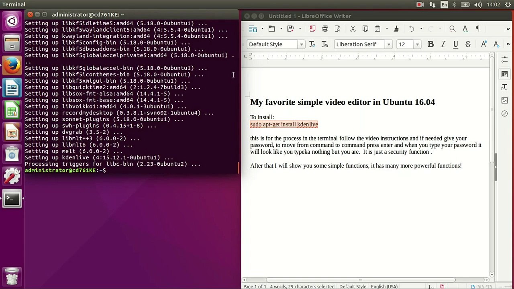
Task: Open the font name dropdown list
Action: tap(388, 44)
